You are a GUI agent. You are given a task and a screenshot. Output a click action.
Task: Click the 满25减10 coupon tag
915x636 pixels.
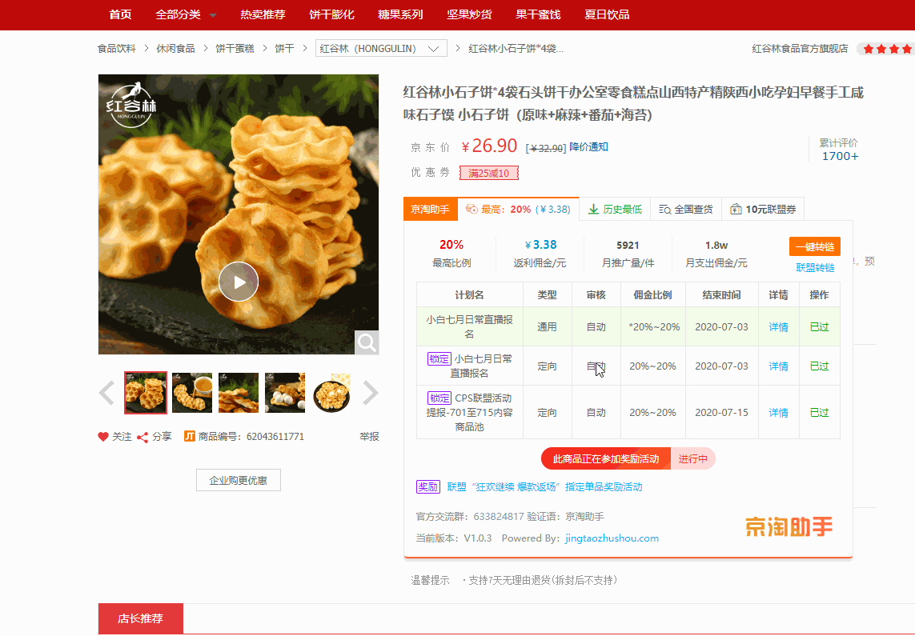click(x=488, y=173)
